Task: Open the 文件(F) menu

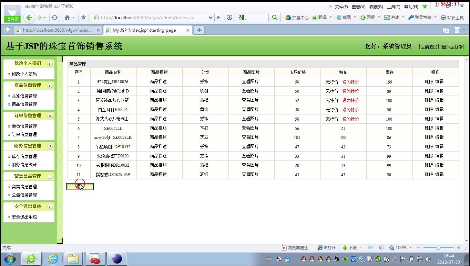Action: tap(341, 7)
